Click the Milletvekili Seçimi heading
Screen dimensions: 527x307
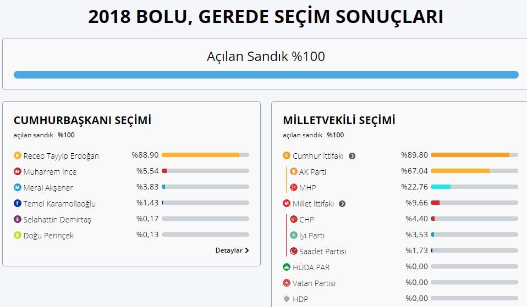[x=339, y=120]
